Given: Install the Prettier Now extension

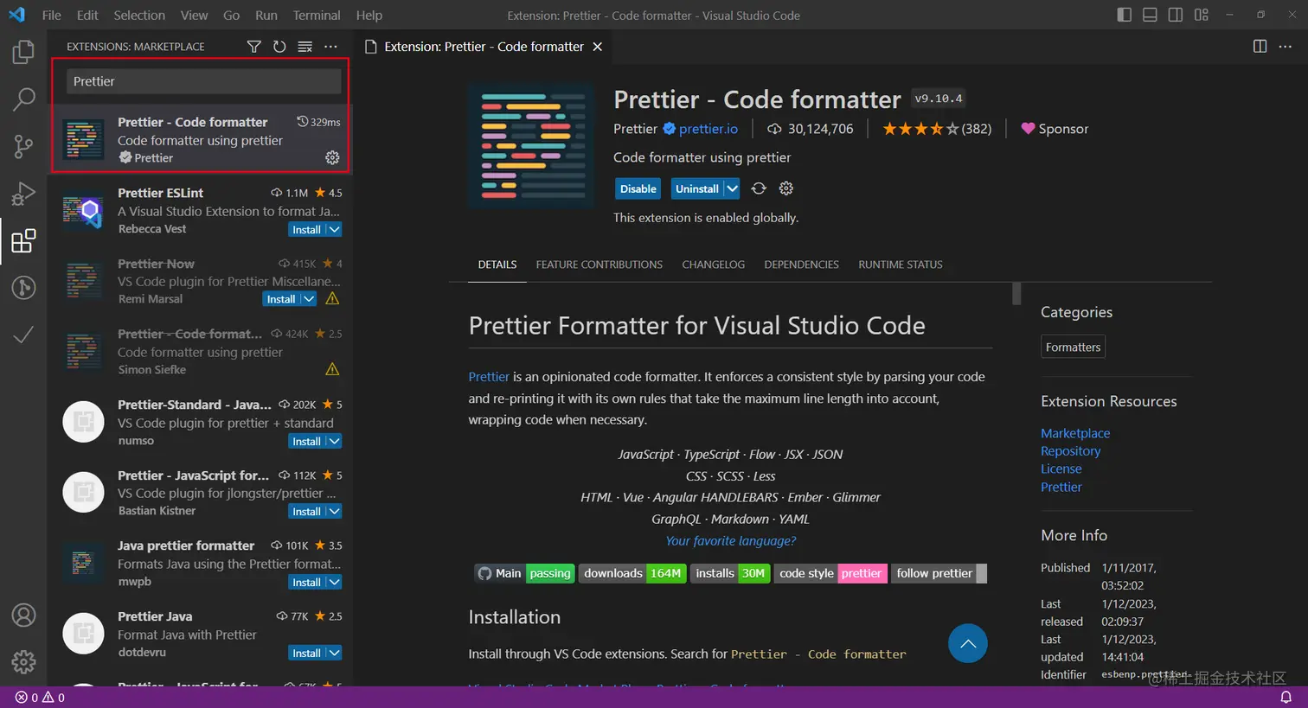Looking at the screenshot, I should coord(281,299).
